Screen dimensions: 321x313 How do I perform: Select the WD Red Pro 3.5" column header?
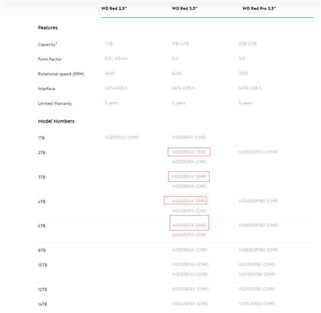(259, 9)
